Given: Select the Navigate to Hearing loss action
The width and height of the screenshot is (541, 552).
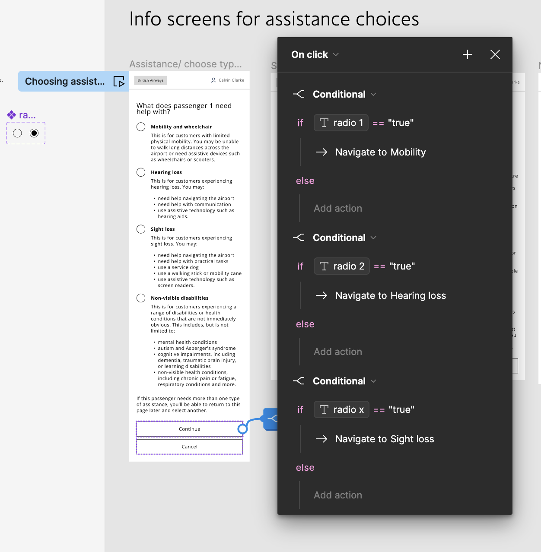Looking at the screenshot, I should [x=390, y=295].
